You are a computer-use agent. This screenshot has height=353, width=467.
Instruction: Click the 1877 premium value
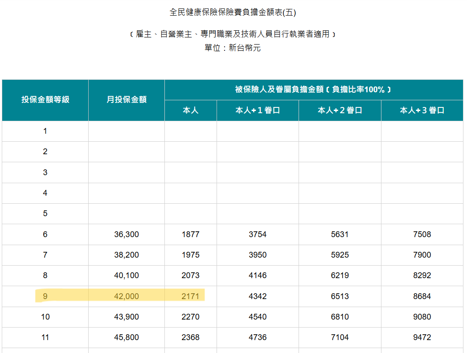coord(190,234)
